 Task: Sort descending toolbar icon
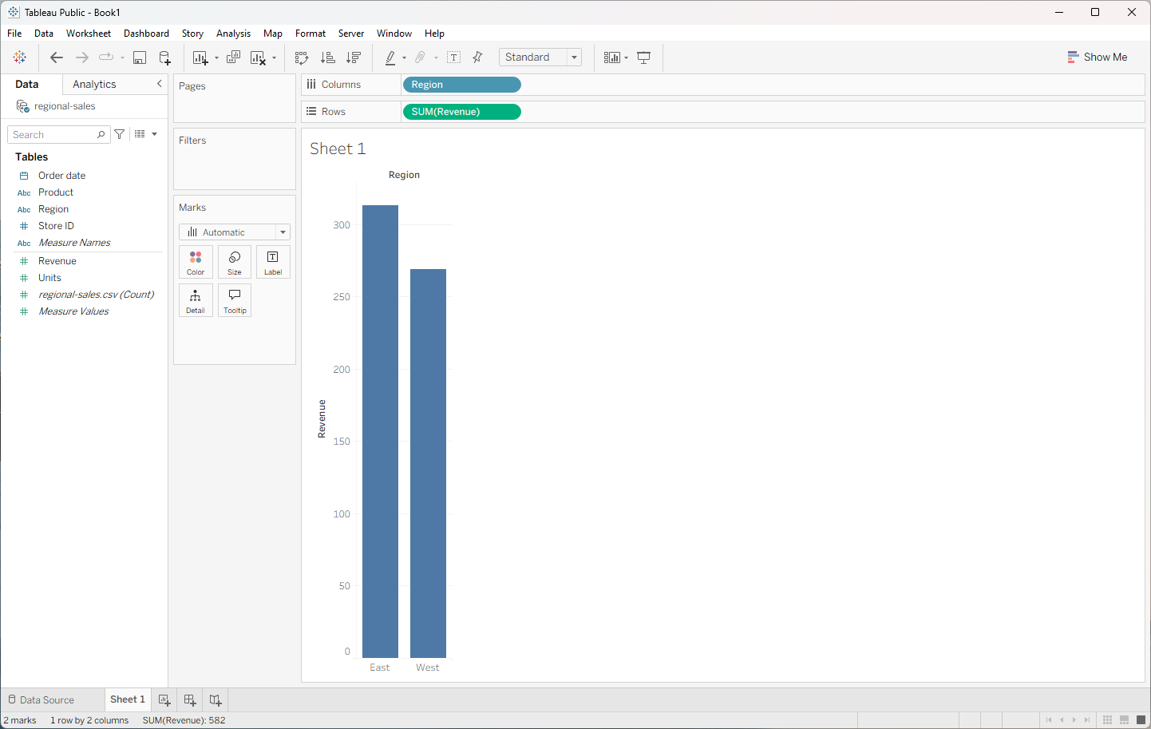coord(354,57)
